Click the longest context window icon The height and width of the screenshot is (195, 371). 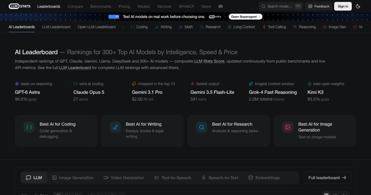pyautogui.click(x=251, y=84)
